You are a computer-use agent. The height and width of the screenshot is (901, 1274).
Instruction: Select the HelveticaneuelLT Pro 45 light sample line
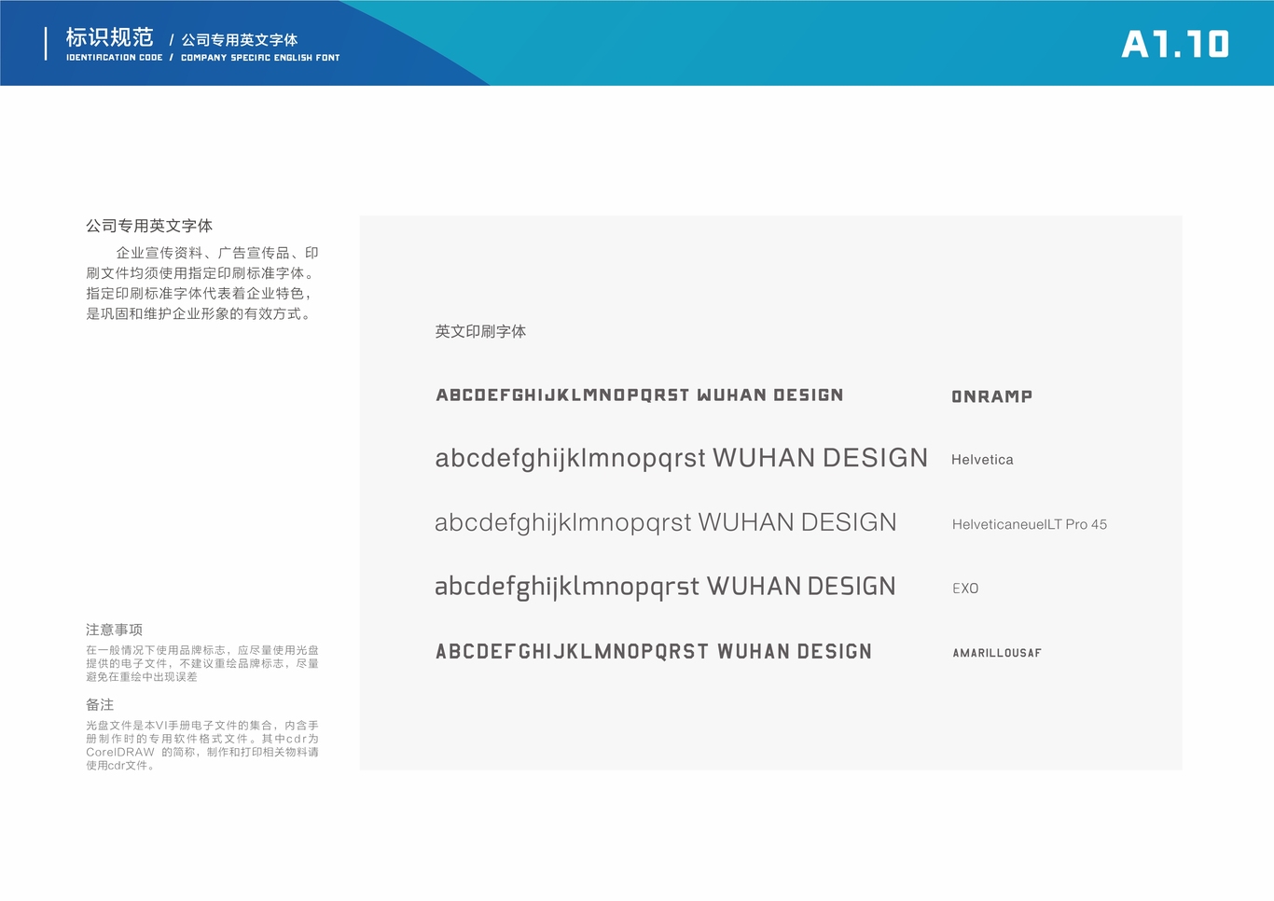(666, 522)
